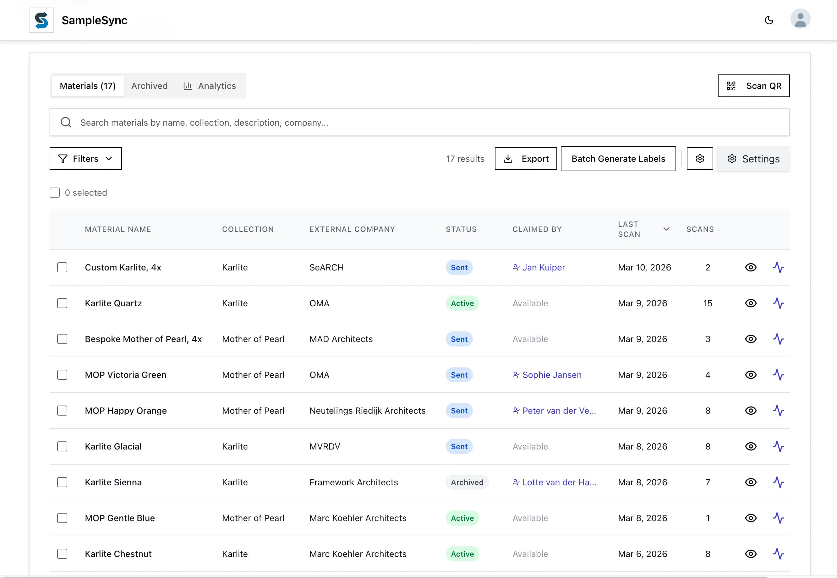The image size is (837, 578).
Task: Open the user avatar in the header
Action: 800,18
